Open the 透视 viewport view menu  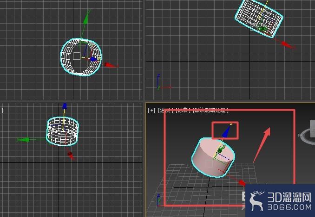[165, 111]
